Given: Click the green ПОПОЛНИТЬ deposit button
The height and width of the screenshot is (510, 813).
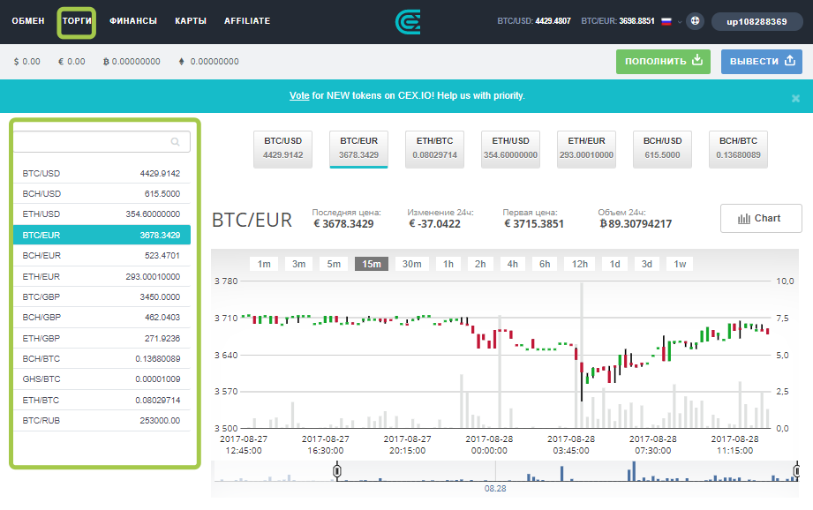Looking at the screenshot, I should 663,61.
